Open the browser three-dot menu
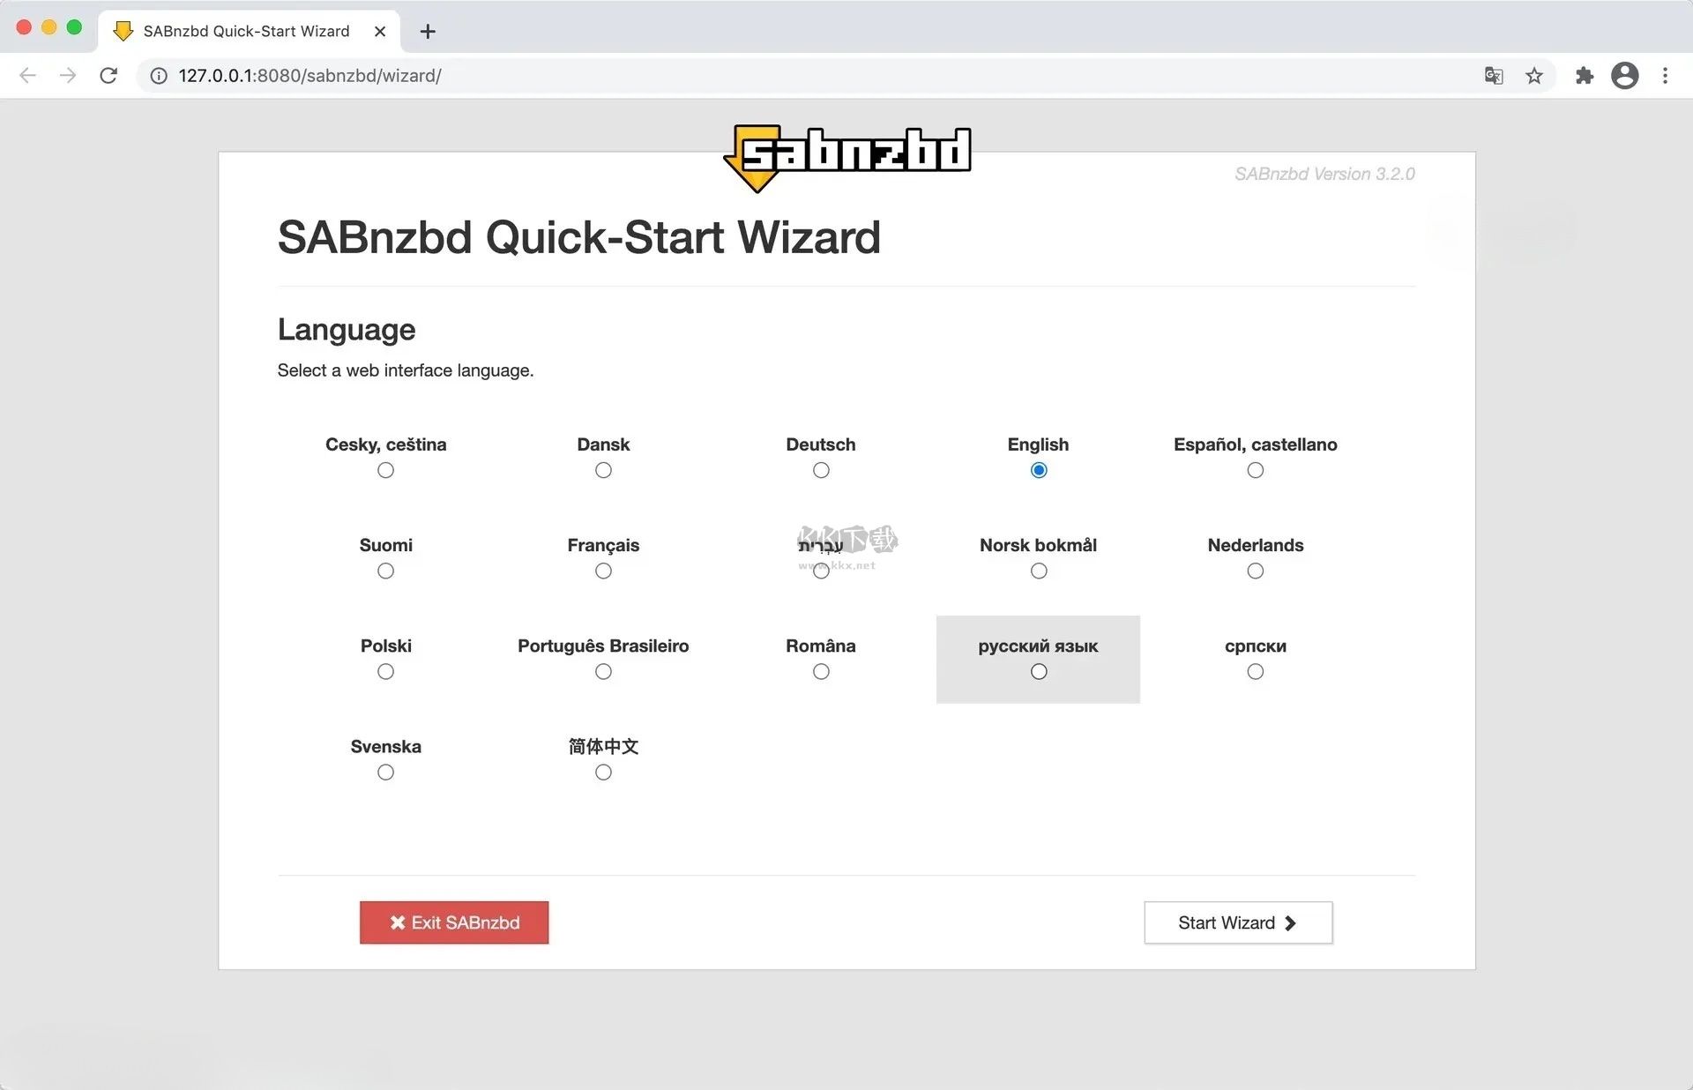 pyautogui.click(x=1667, y=76)
